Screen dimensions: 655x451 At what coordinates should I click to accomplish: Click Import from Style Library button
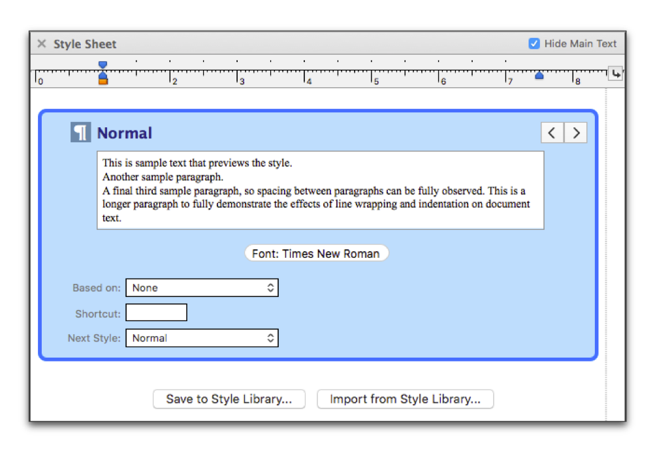[405, 399]
